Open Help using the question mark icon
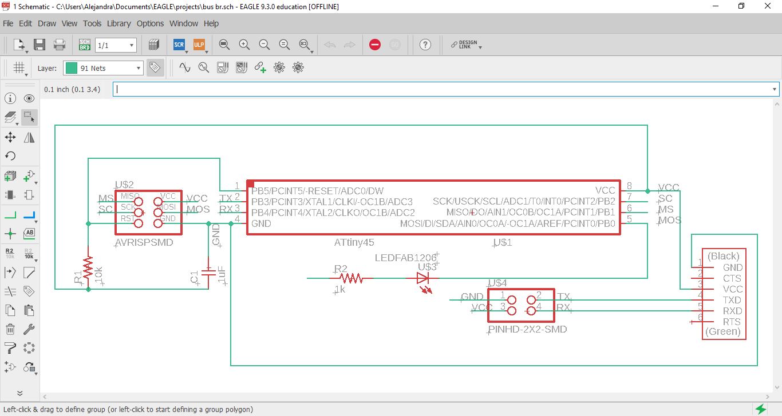Screen dimensions: 782x416 [x=425, y=45]
